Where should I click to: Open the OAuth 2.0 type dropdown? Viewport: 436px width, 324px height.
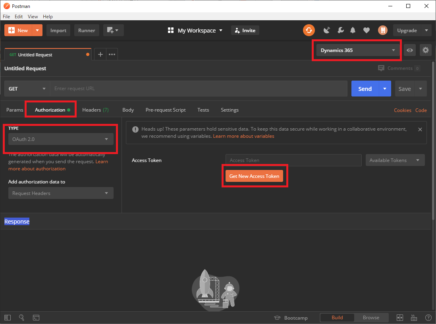coord(61,139)
